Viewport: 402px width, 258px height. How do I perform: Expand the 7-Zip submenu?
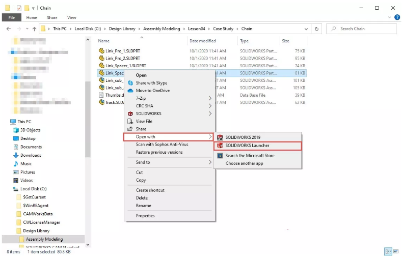point(210,98)
